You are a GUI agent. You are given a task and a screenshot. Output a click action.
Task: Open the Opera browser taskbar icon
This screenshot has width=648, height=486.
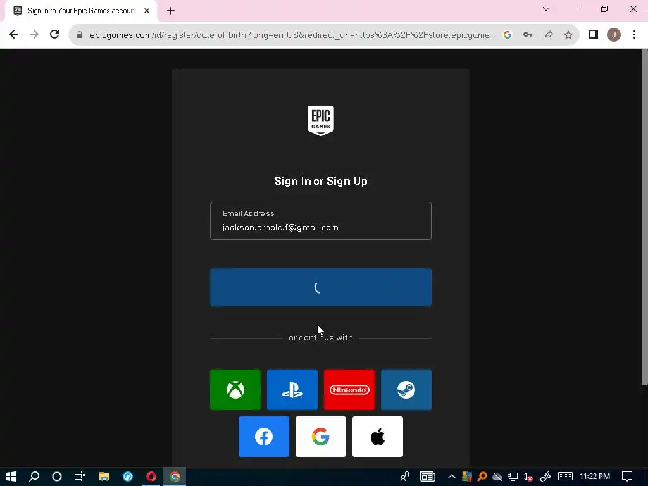coord(151,477)
